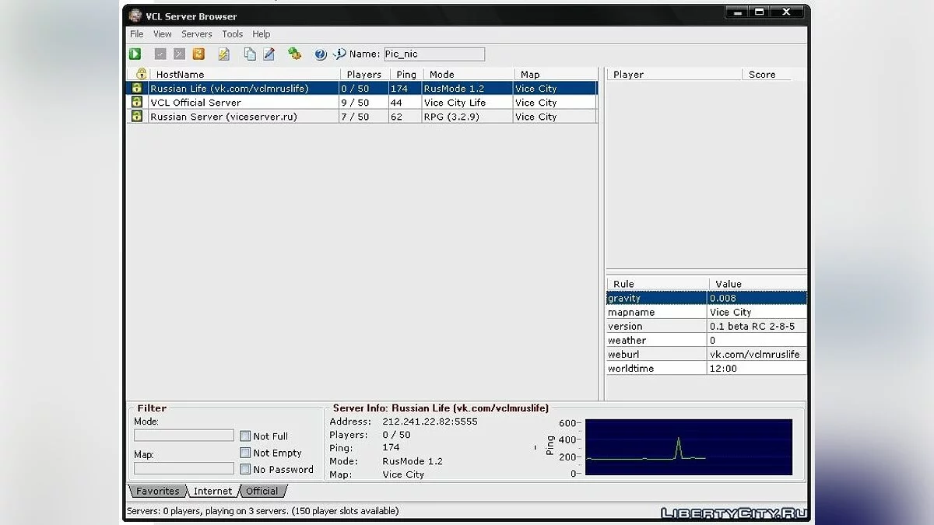Click the notepad with lightning icon
The height and width of the screenshot is (525, 934).
pyautogui.click(x=224, y=54)
